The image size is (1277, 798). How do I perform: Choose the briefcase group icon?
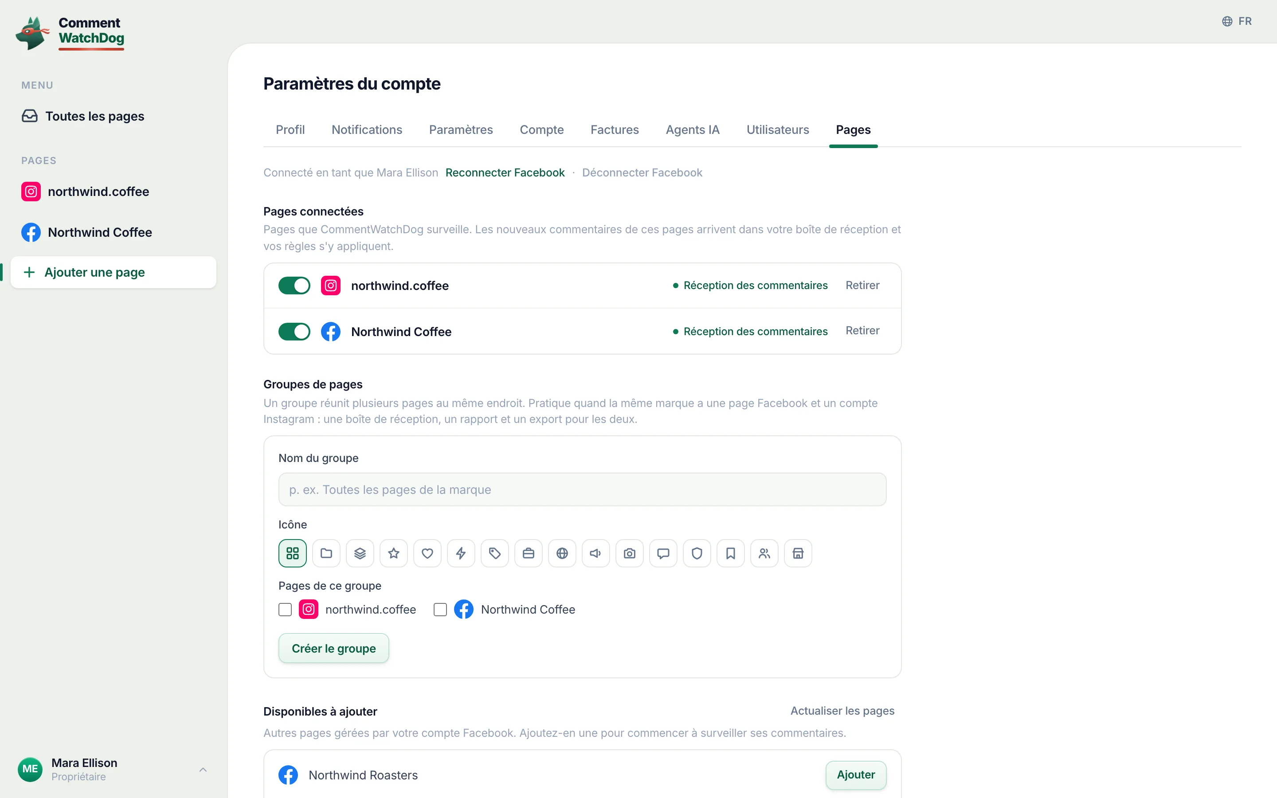(529, 553)
